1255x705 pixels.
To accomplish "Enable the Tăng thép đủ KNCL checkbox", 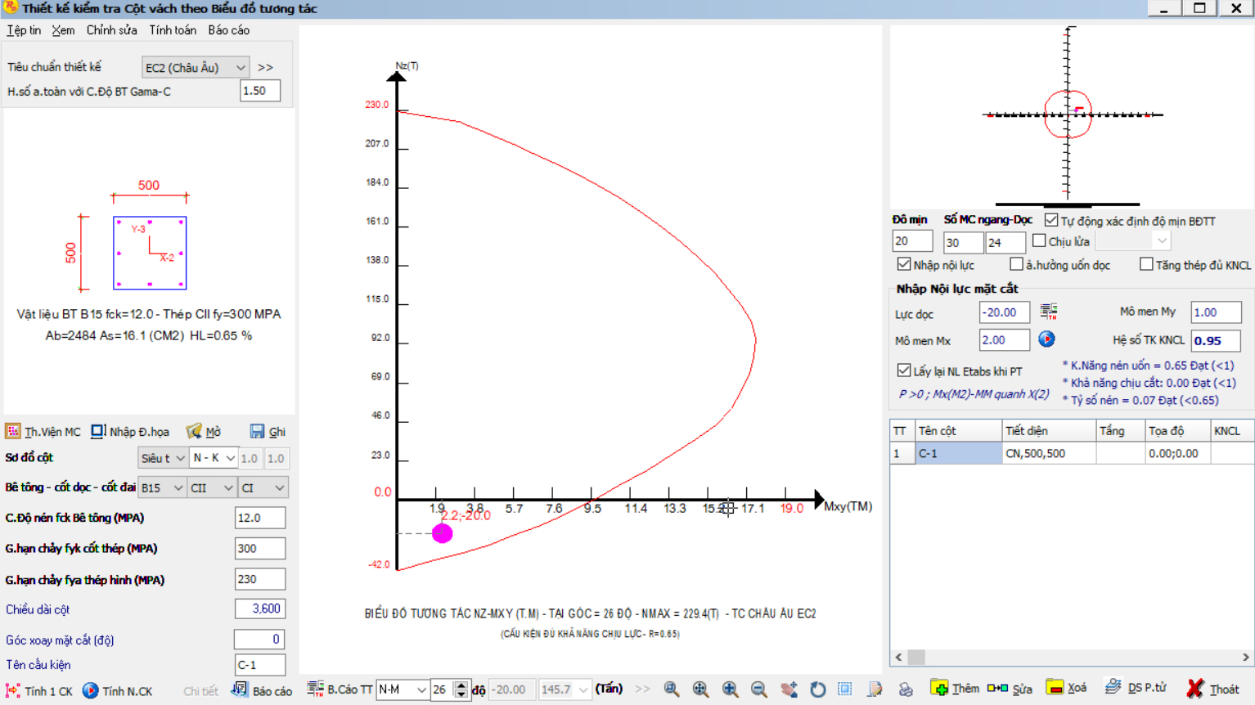I will point(1146,264).
